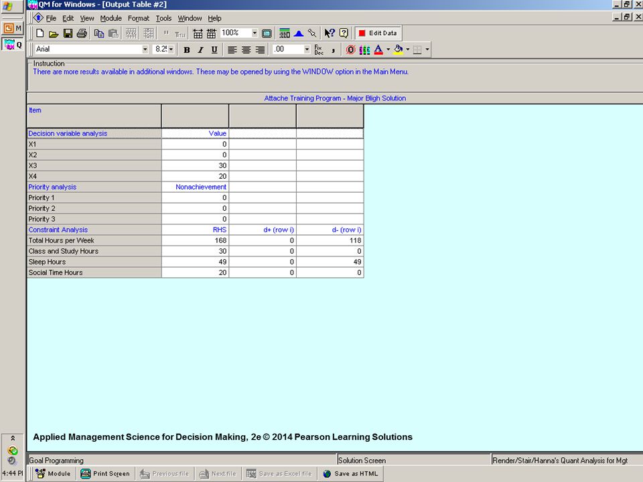Open the Format menu

(x=139, y=19)
